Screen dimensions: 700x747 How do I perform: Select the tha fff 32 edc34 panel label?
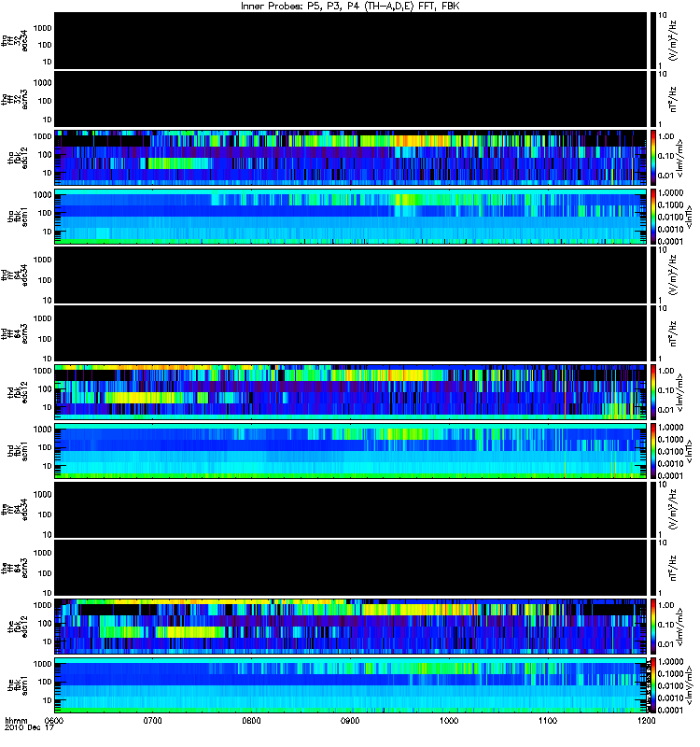tap(15, 40)
